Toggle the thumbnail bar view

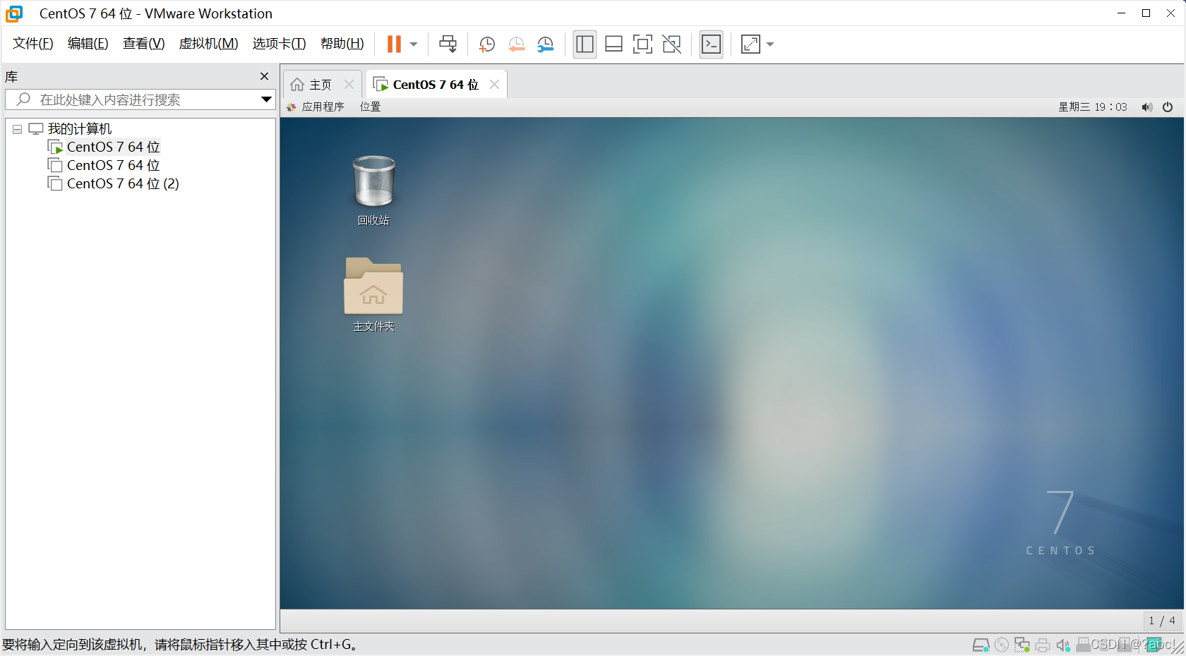point(613,44)
